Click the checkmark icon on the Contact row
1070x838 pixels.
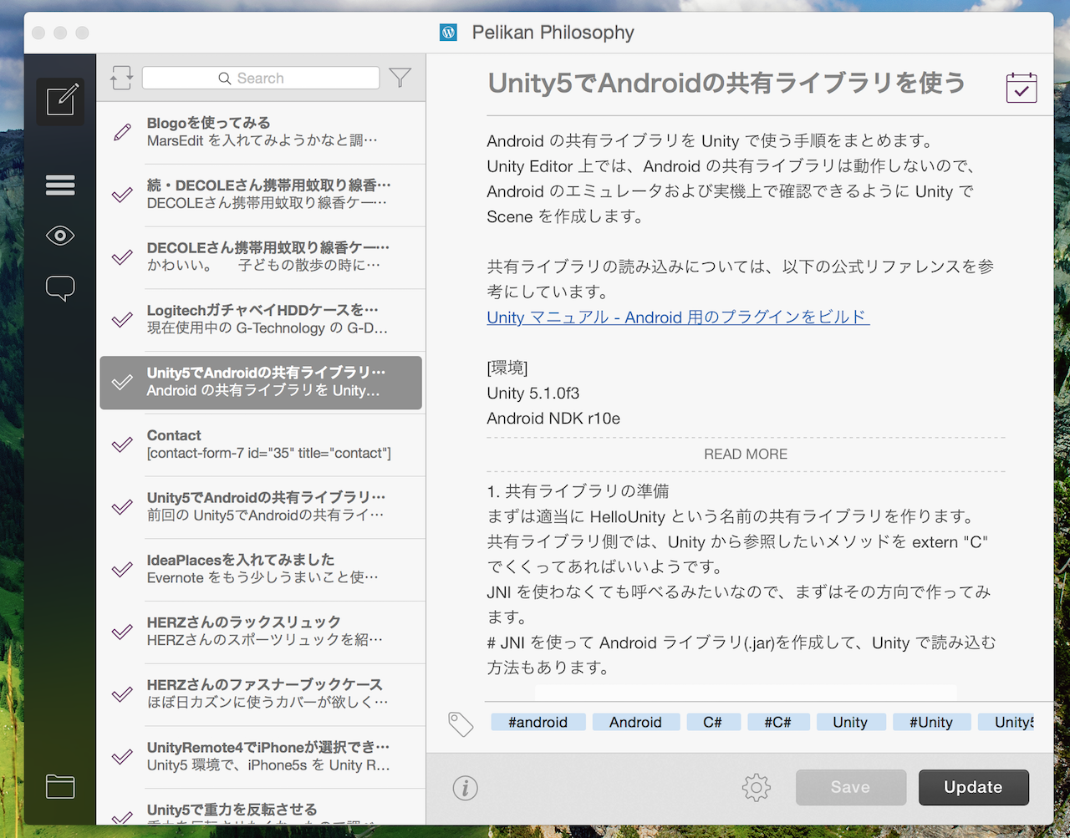[123, 444]
